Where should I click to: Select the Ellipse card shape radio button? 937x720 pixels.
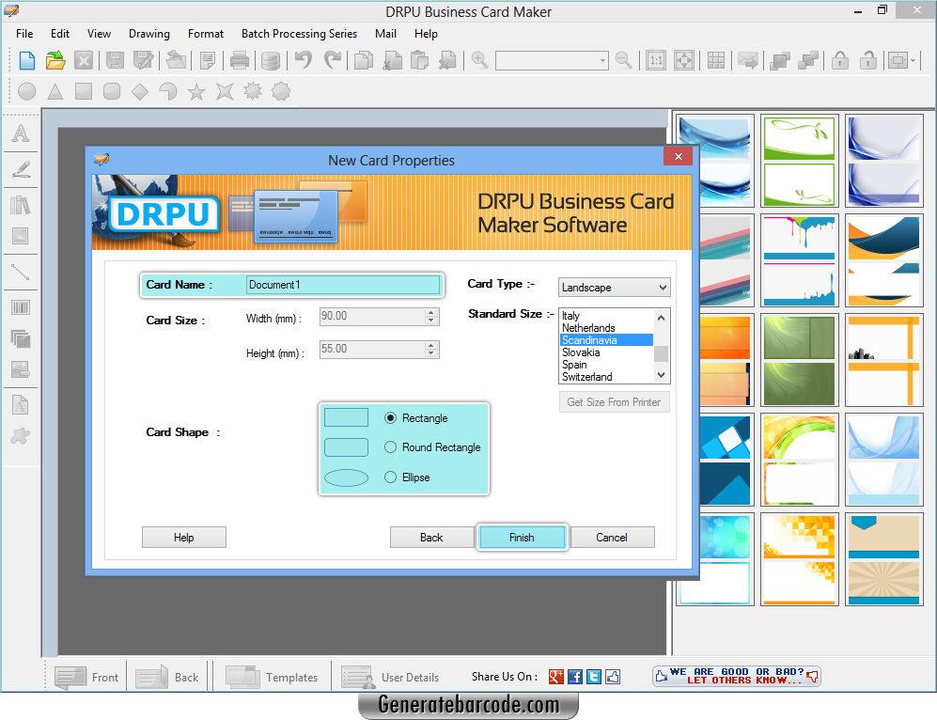pyautogui.click(x=390, y=477)
